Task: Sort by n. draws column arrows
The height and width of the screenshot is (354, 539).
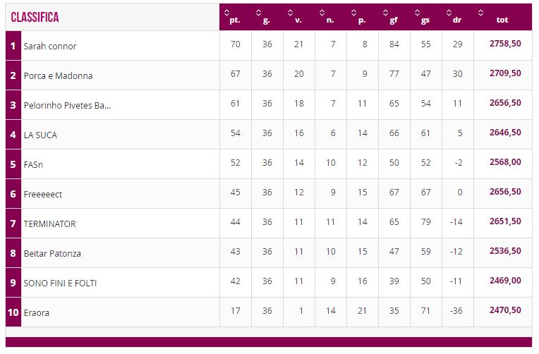Action: [322, 13]
